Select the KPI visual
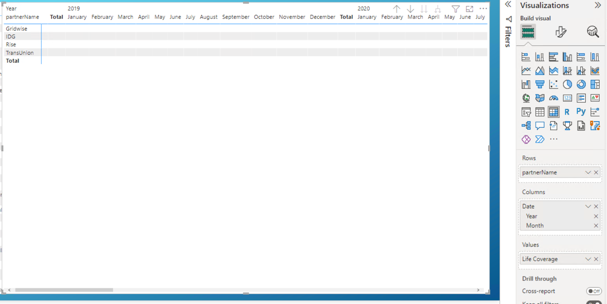607x304 pixels. tap(595, 98)
